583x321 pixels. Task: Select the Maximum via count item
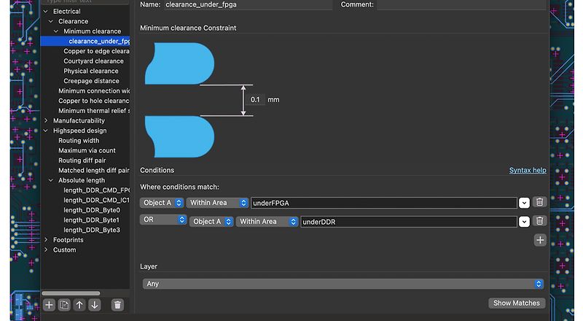point(87,150)
